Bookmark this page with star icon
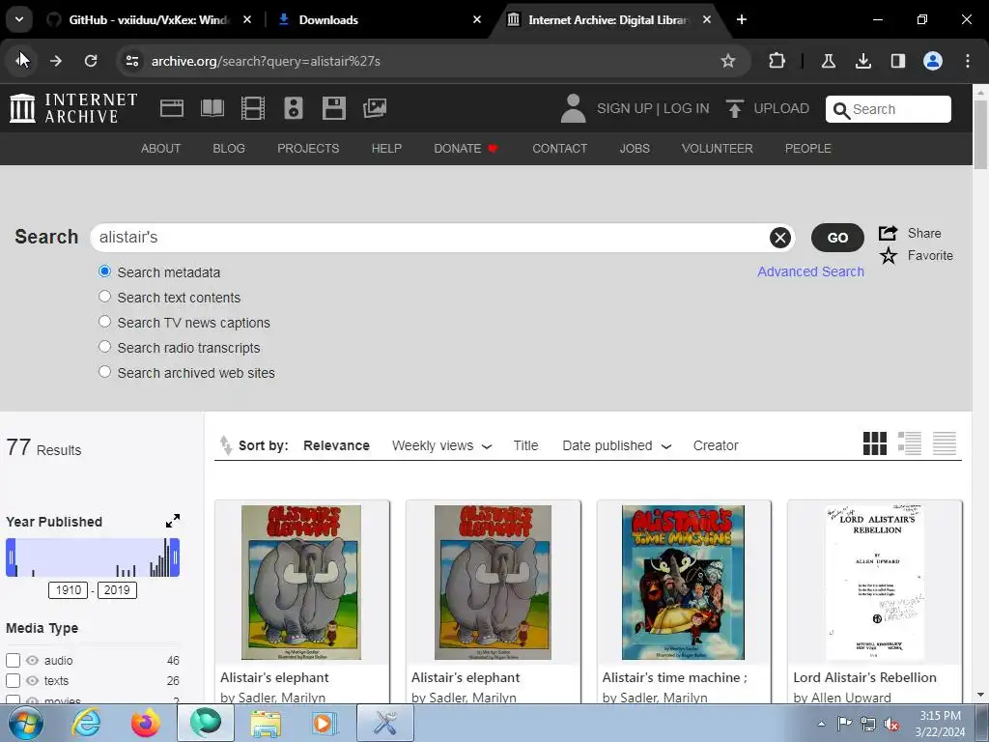The width and height of the screenshot is (989, 742). 728,61
